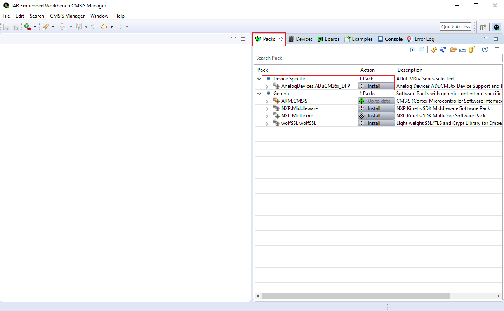Switch to the Boards tab
This screenshot has width=504, height=311.
328,39
